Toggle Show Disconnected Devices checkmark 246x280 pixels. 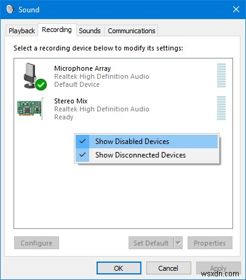(82, 155)
